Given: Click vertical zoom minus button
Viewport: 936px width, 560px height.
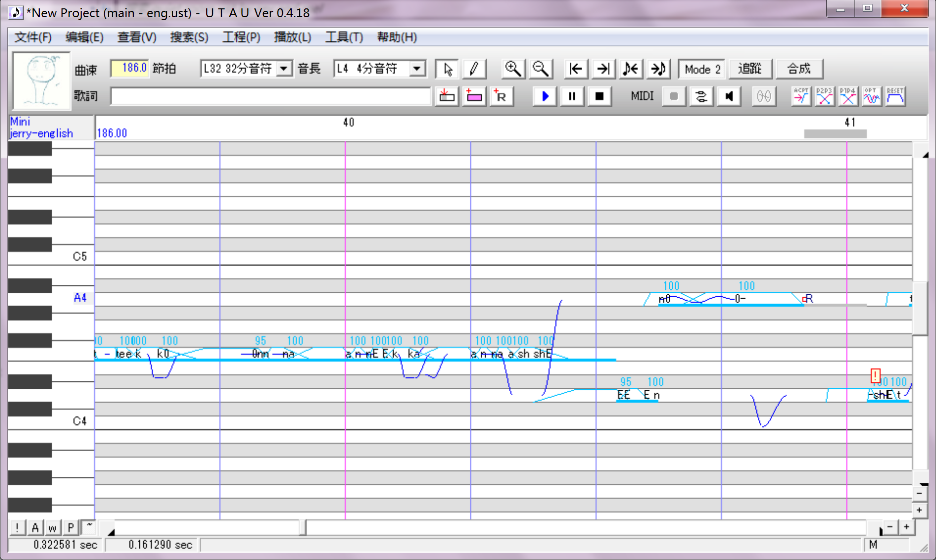Looking at the screenshot, I should tap(919, 493).
